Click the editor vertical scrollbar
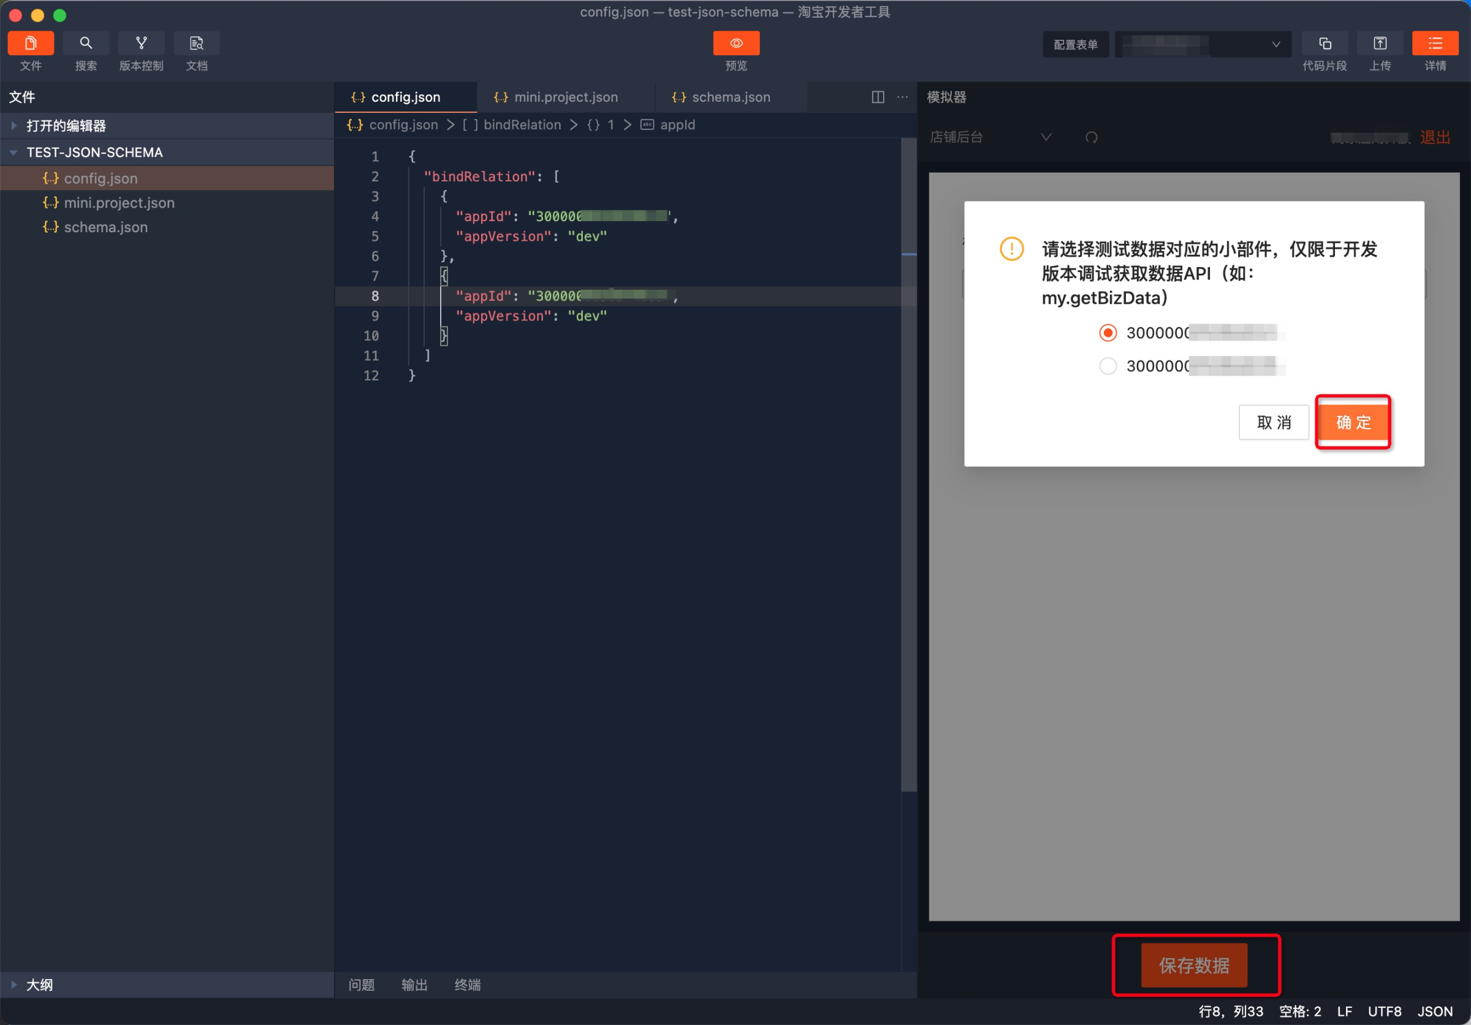This screenshot has height=1025, width=1471. click(908, 464)
